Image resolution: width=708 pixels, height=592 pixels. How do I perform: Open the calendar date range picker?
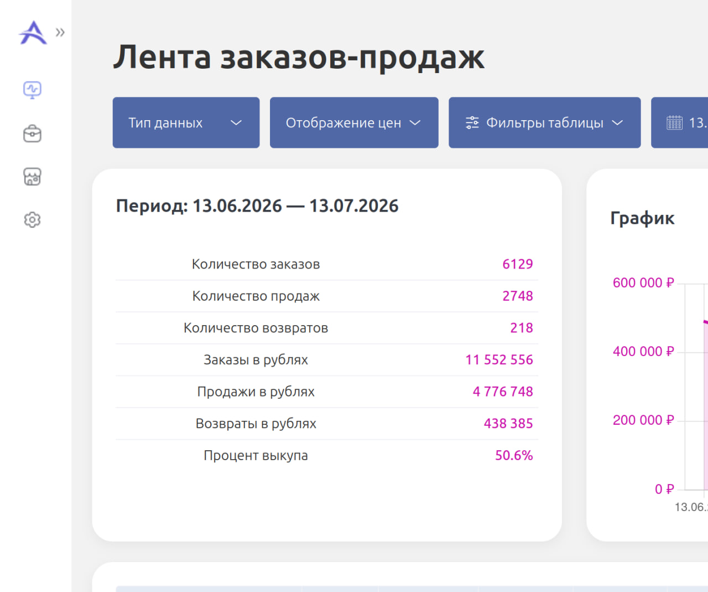(680, 122)
